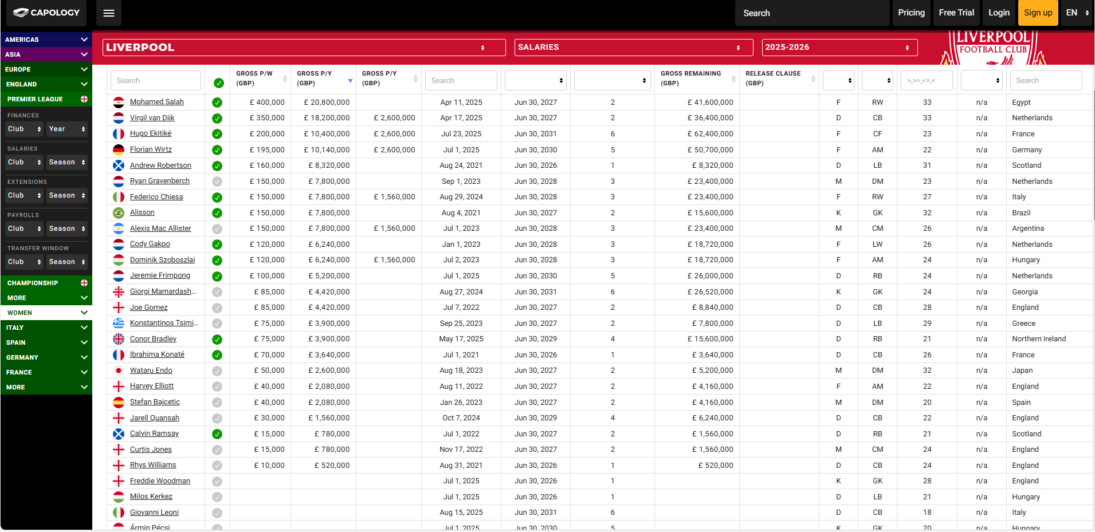Screen dimensions: 1095x532
Task: Click Stefan Bajcetic's Spain flag icon
Action: [119, 403]
